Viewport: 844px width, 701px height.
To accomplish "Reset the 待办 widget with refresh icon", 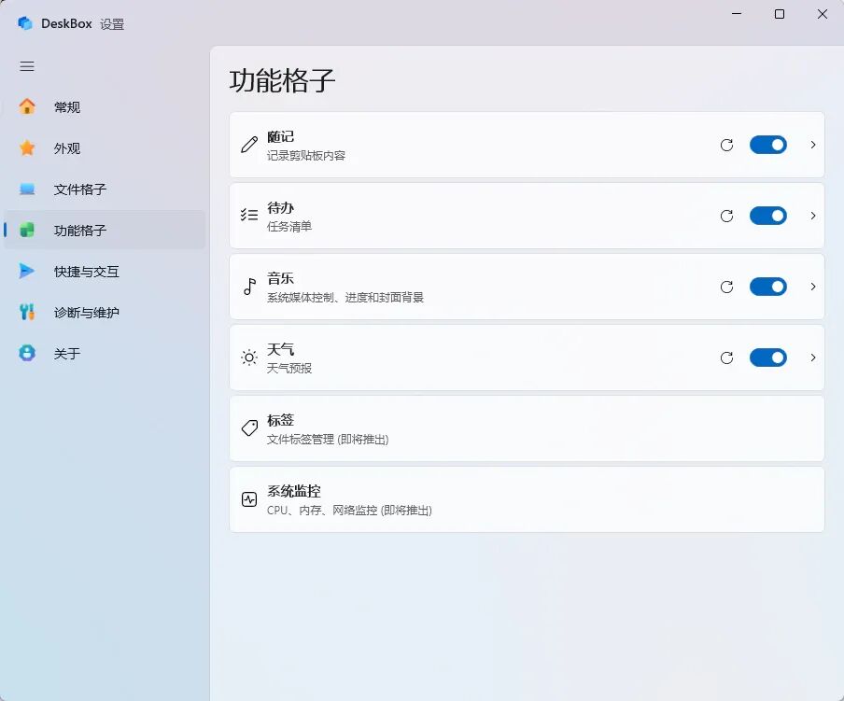I will click(726, 216).
